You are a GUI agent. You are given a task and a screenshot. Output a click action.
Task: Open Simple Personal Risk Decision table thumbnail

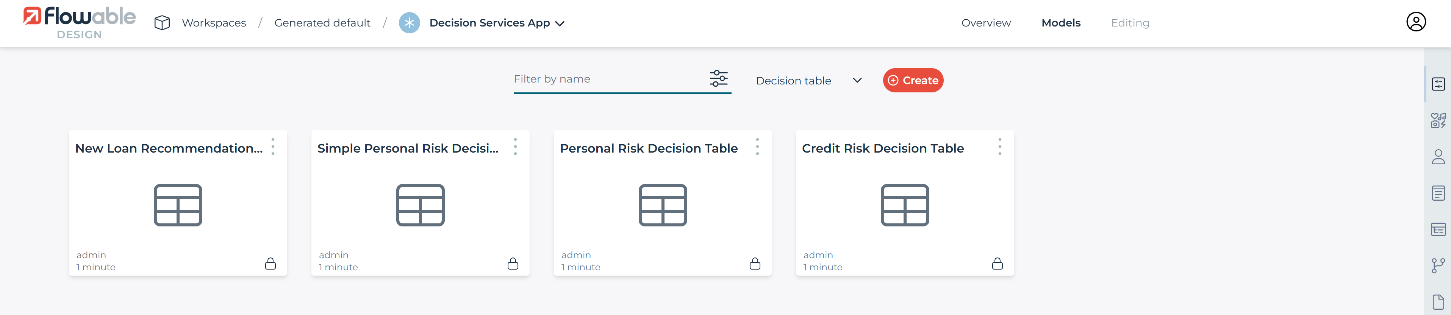(420, 205)
